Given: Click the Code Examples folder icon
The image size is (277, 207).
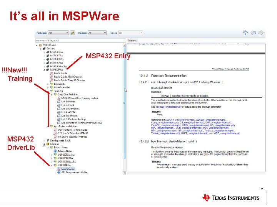Looking at the screenshot, I should (x=52, y=87).
